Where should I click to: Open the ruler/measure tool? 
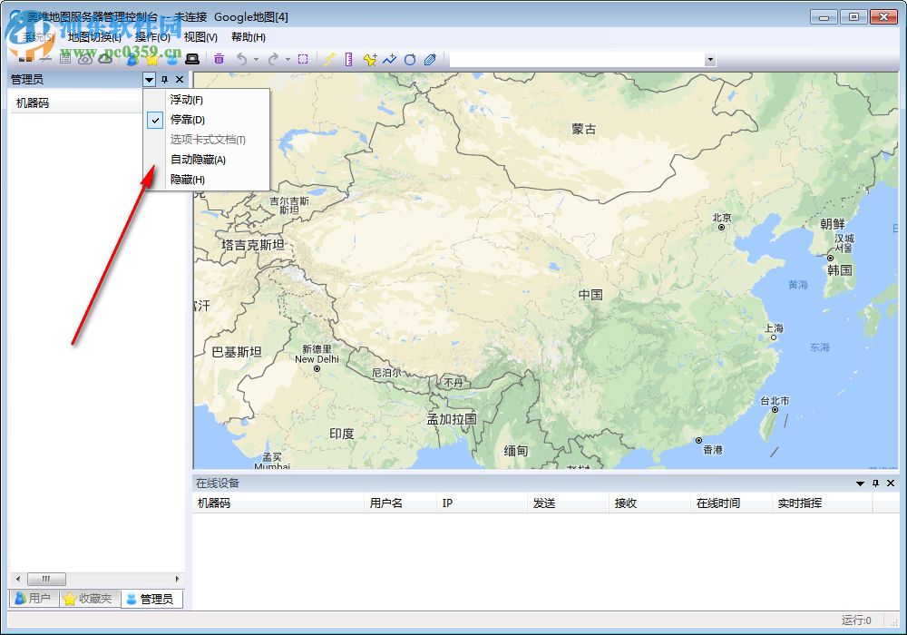349,59
